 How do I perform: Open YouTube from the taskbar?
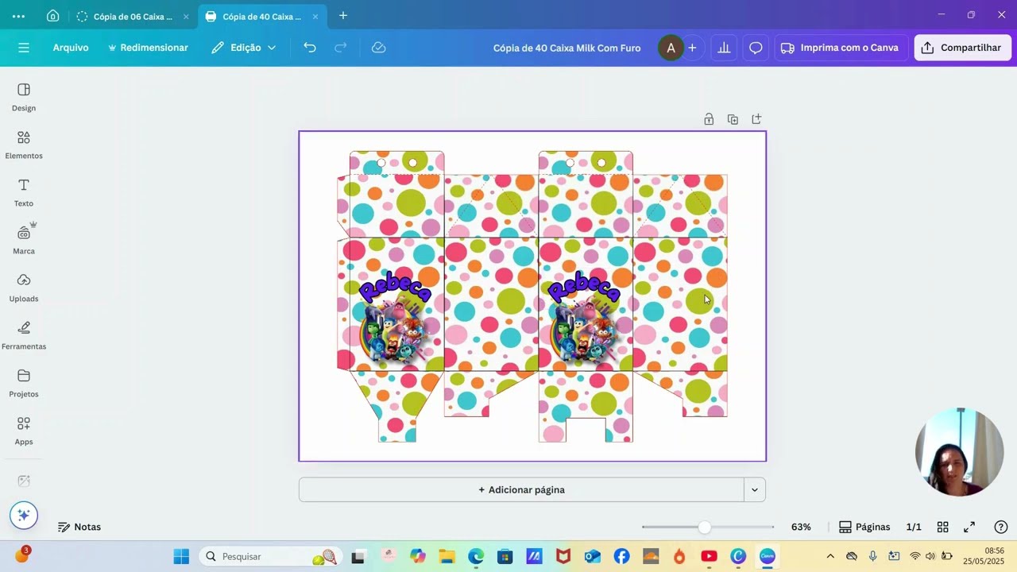pos(710,556)
